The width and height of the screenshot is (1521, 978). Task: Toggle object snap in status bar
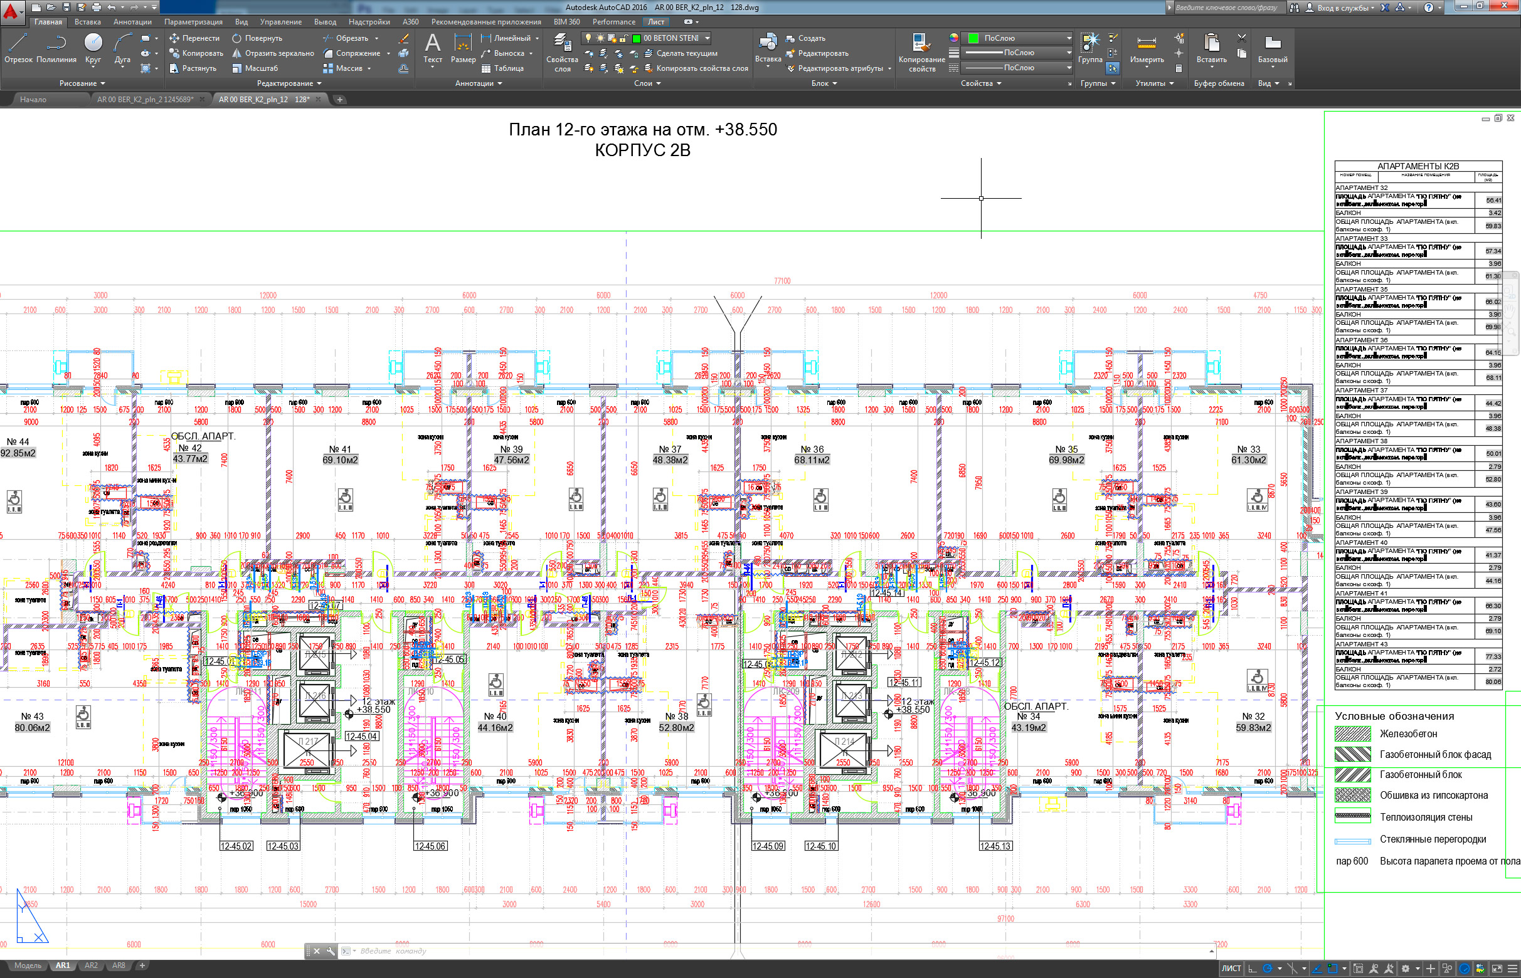click(x=1333, y=969)
